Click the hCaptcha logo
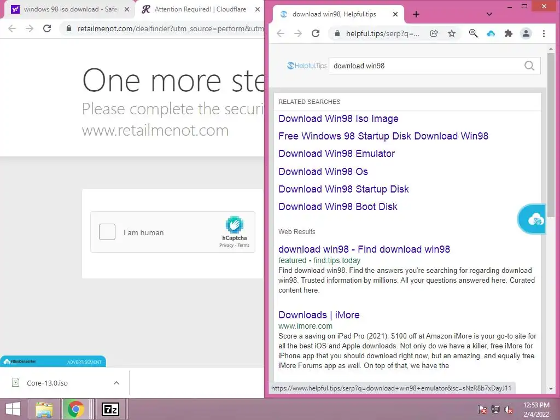Viewport: 560px width, 420px height. tap(234, 225)
